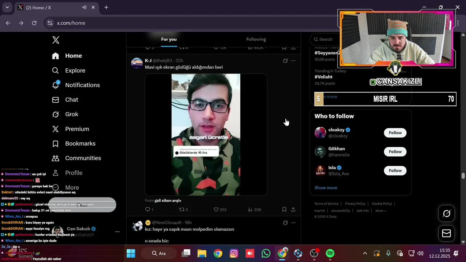
Task: Like the K-J post with 253 likes
Action: pos(220,209)
